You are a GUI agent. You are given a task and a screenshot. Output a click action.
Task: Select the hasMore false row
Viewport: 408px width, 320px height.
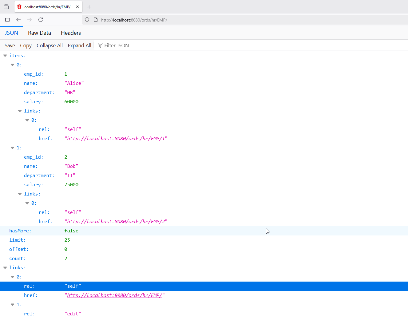(204, 231)
